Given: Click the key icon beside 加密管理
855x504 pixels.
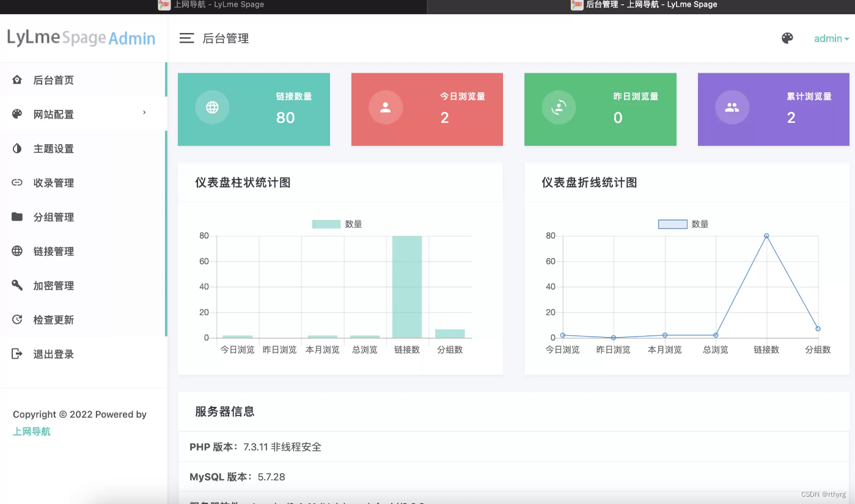Looking at the screenshot, I should (x=17, y=285).
